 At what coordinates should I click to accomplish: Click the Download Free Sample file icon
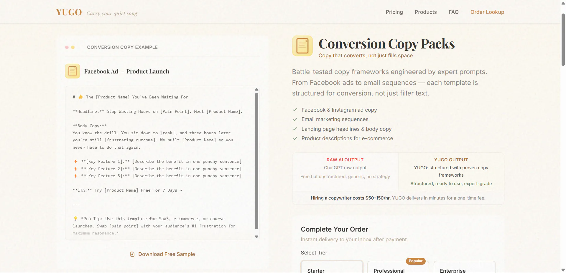point(132,254)
